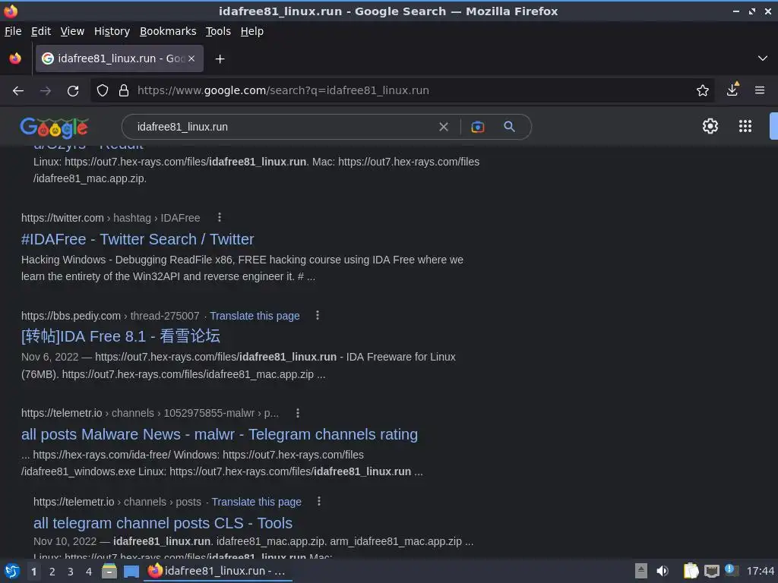Screen dimensions: 778x583
Task: Focus Firefox window from the taskbar
Action: pyautogui.click(x=218, y=571)
